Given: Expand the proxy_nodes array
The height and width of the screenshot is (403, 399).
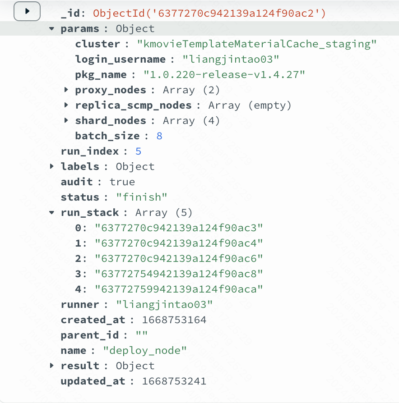Looking at the screenshot, I should tap(67, 90).
